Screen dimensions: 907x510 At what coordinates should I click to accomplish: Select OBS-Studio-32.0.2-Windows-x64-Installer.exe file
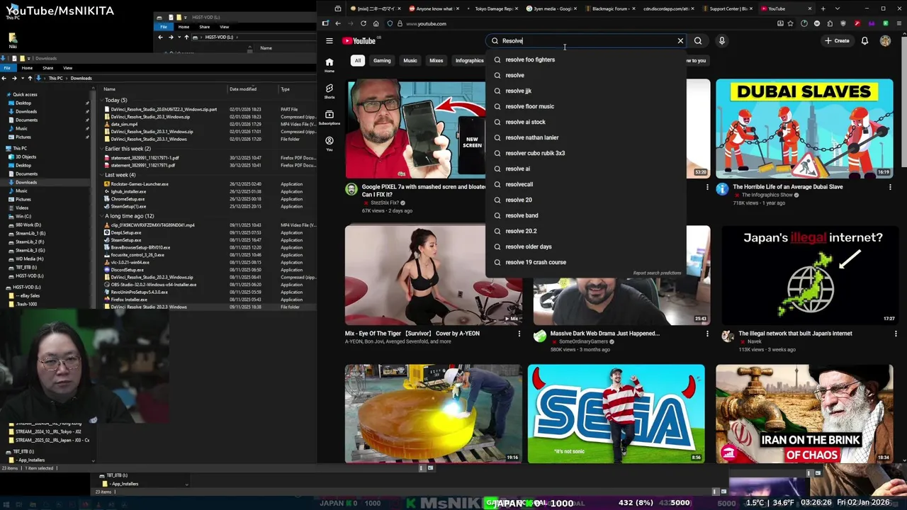point(153,285)
